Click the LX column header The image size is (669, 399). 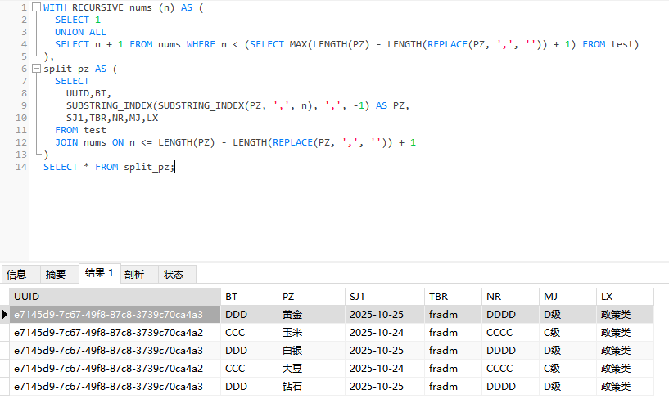[x=624, y=296]
